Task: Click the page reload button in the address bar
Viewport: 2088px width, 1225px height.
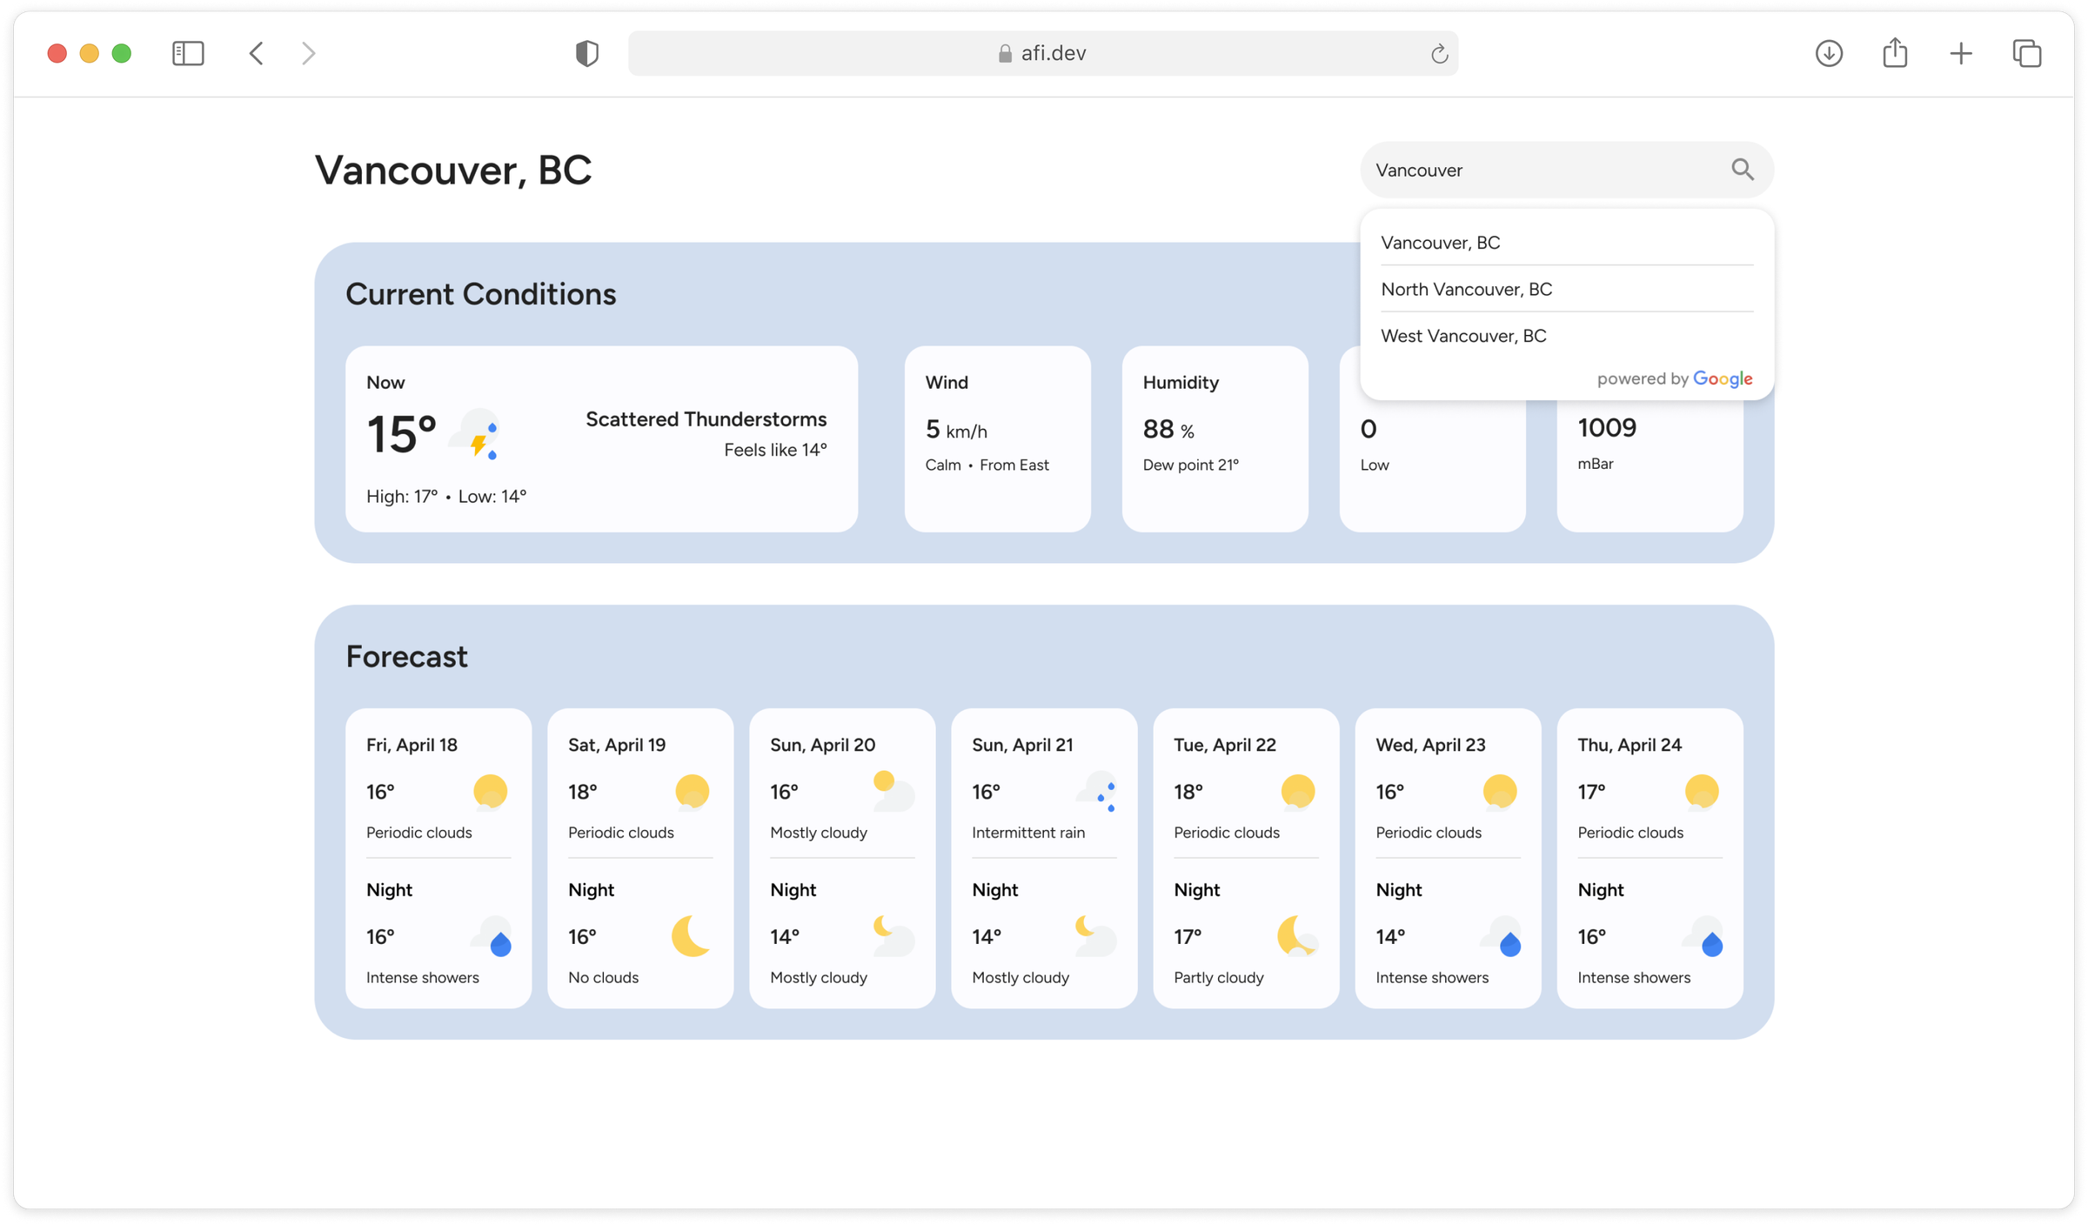Action: [1439, 52]
